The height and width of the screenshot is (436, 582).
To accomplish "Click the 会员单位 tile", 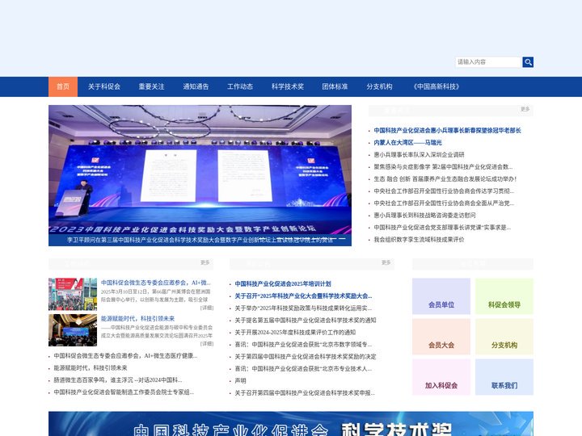I will point(441,296).
